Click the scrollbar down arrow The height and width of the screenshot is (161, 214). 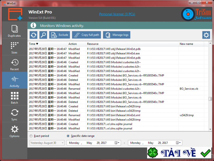pos(210,129)
